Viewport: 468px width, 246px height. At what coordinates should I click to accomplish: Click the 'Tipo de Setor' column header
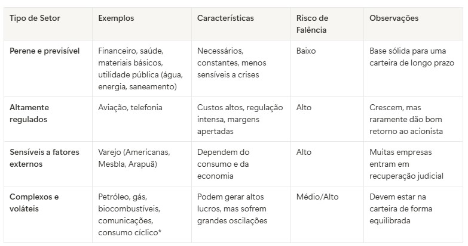click(35, 18)
